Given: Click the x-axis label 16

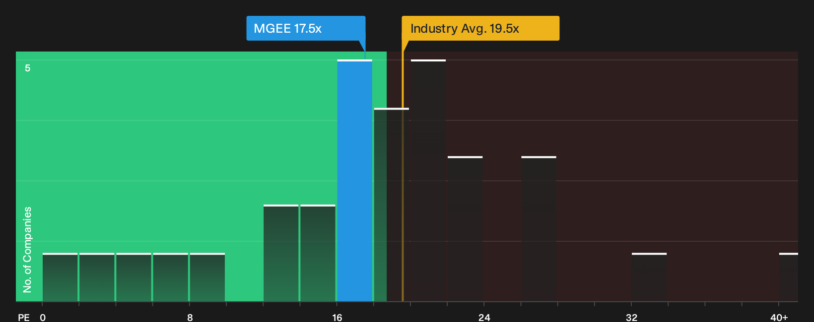Looking at the screenshot, I should 337,317.
